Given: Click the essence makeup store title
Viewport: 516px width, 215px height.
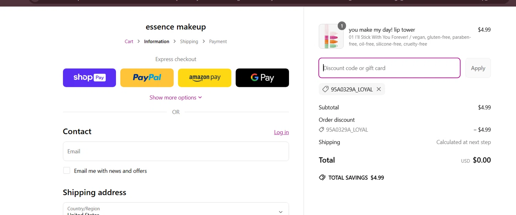Looking at the screenshot, I should (x=176, y=27).
